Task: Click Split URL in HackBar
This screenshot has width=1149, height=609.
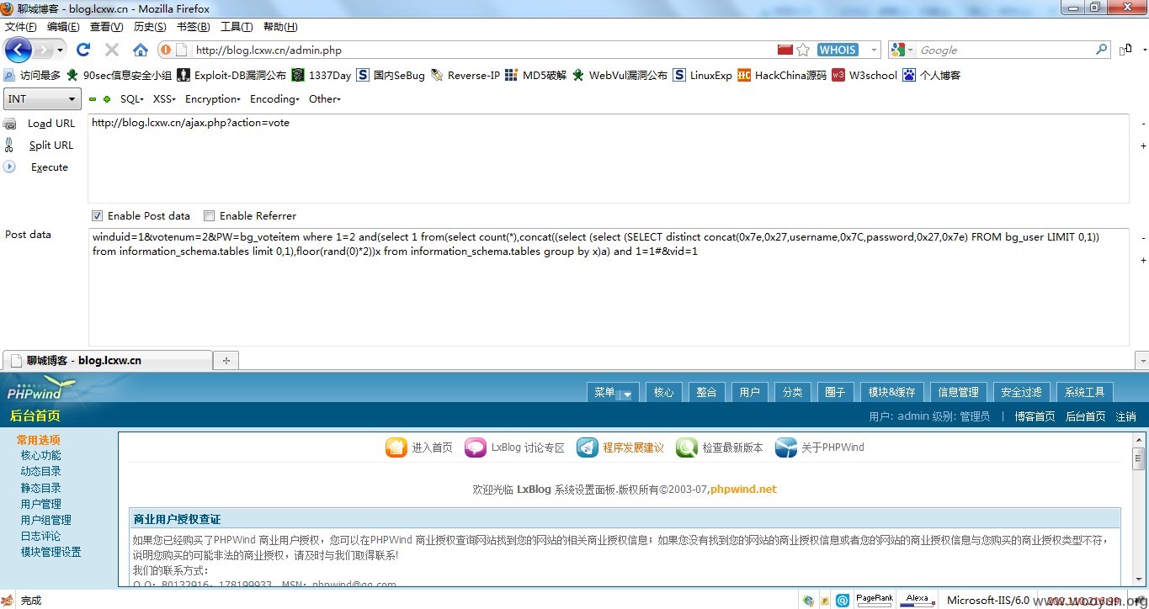Action: (x=51, y=146)
